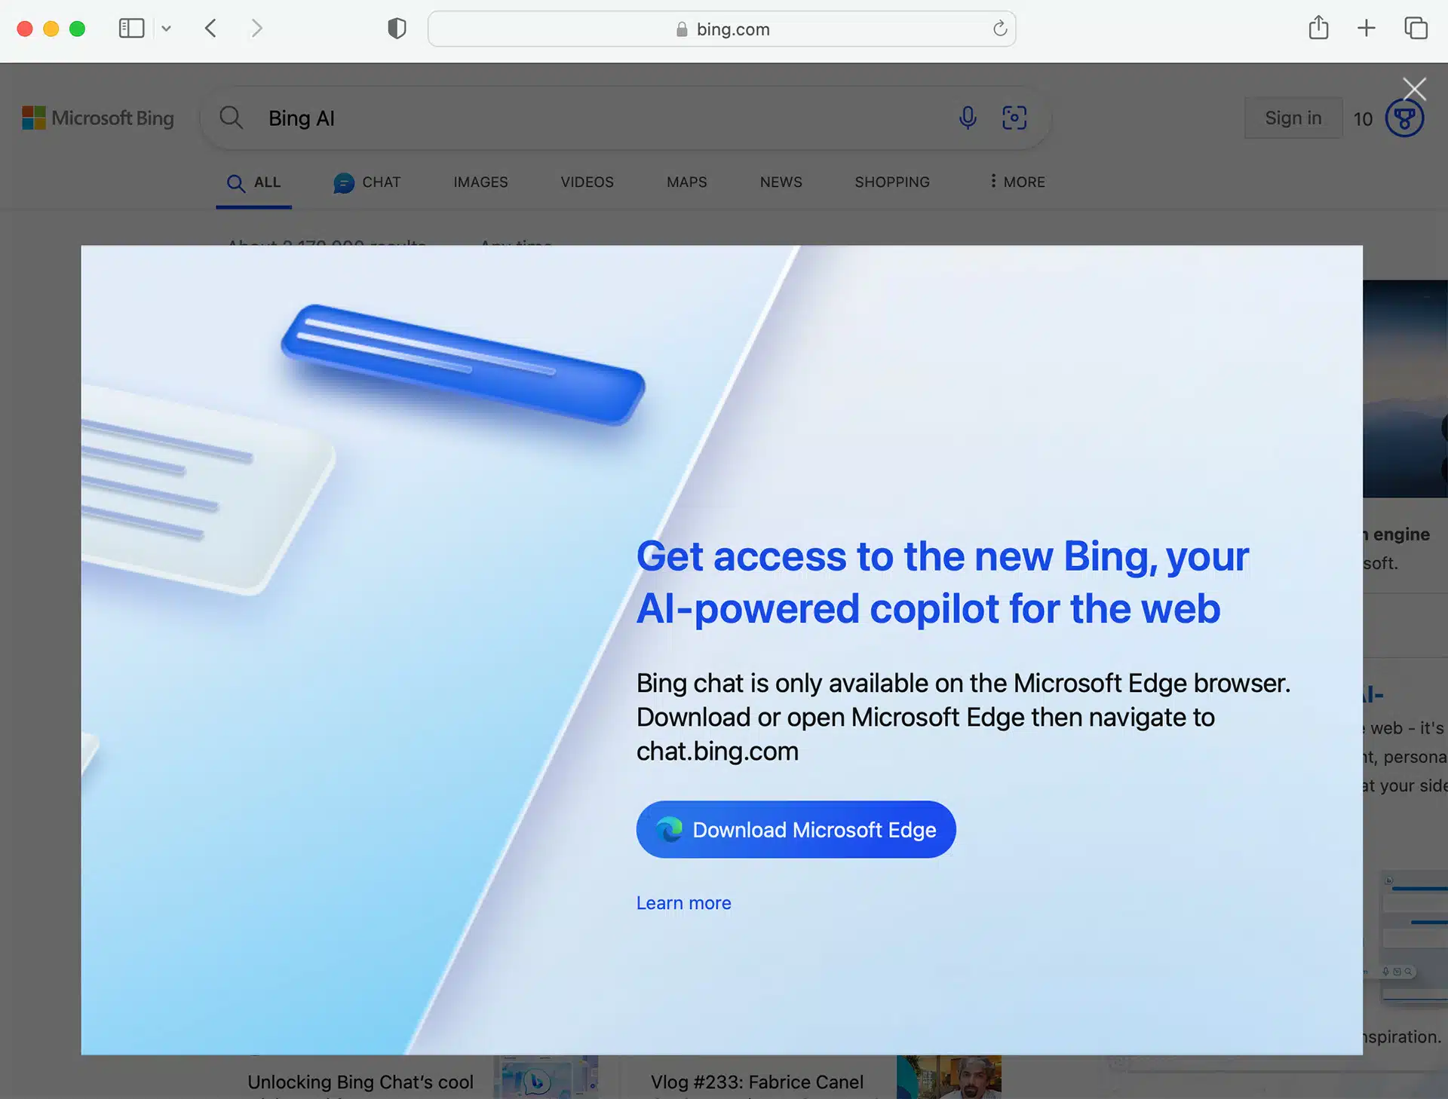The height and width of the screenshot is (1099, 1448).
Task: Click the new tab plus icon
Action: (1367, 29)
